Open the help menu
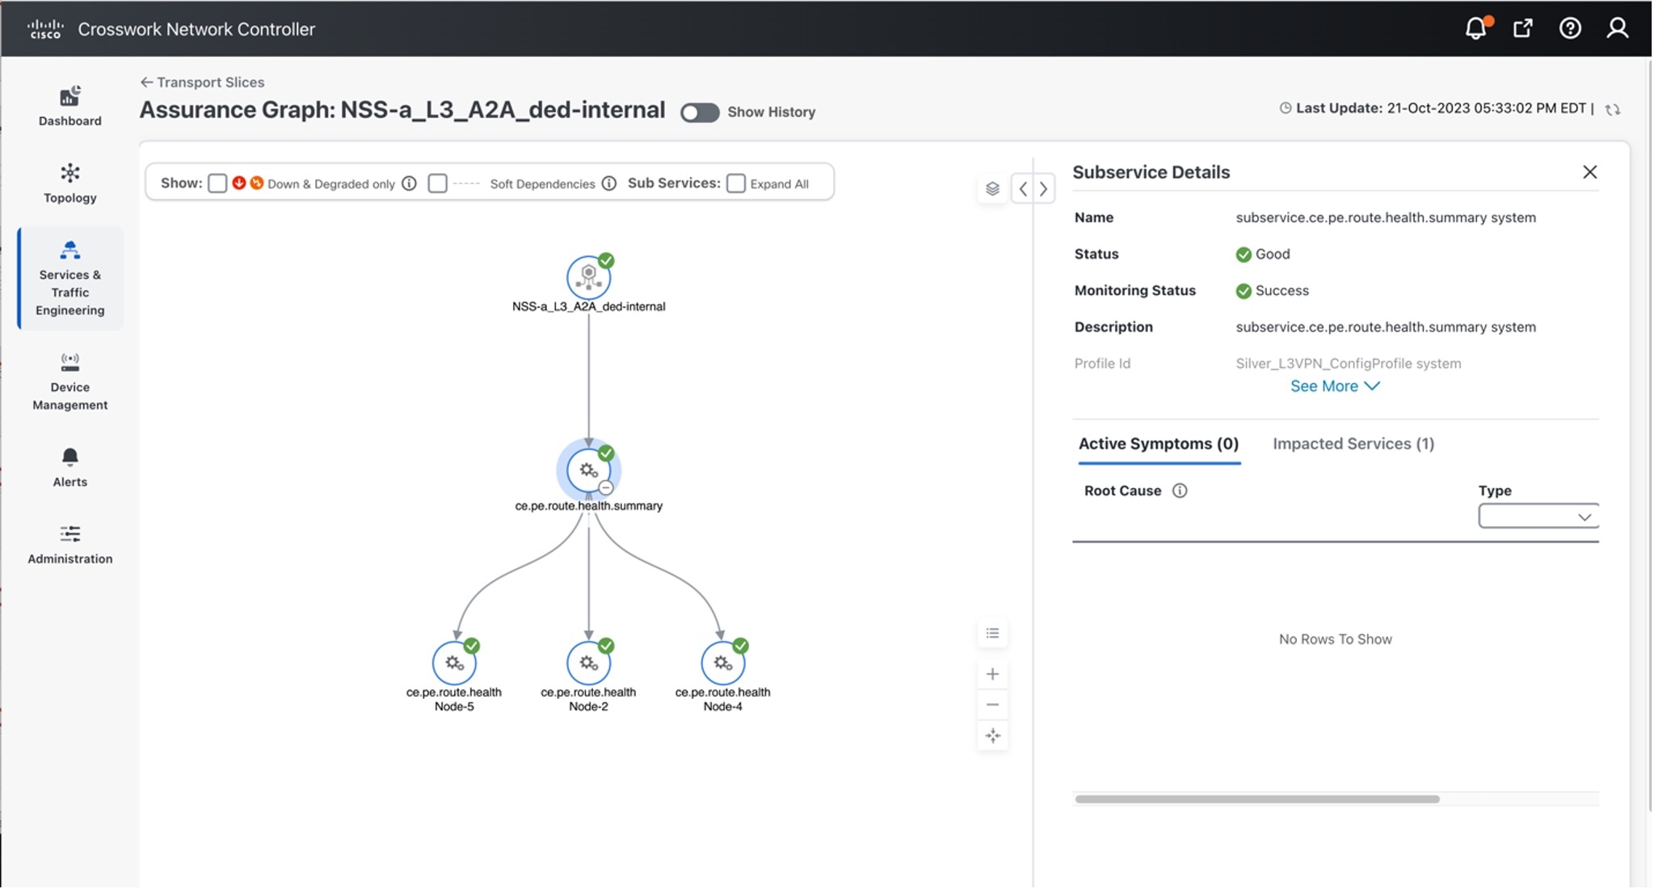This screenshot has width=1654, height=889. [1569, 27]
